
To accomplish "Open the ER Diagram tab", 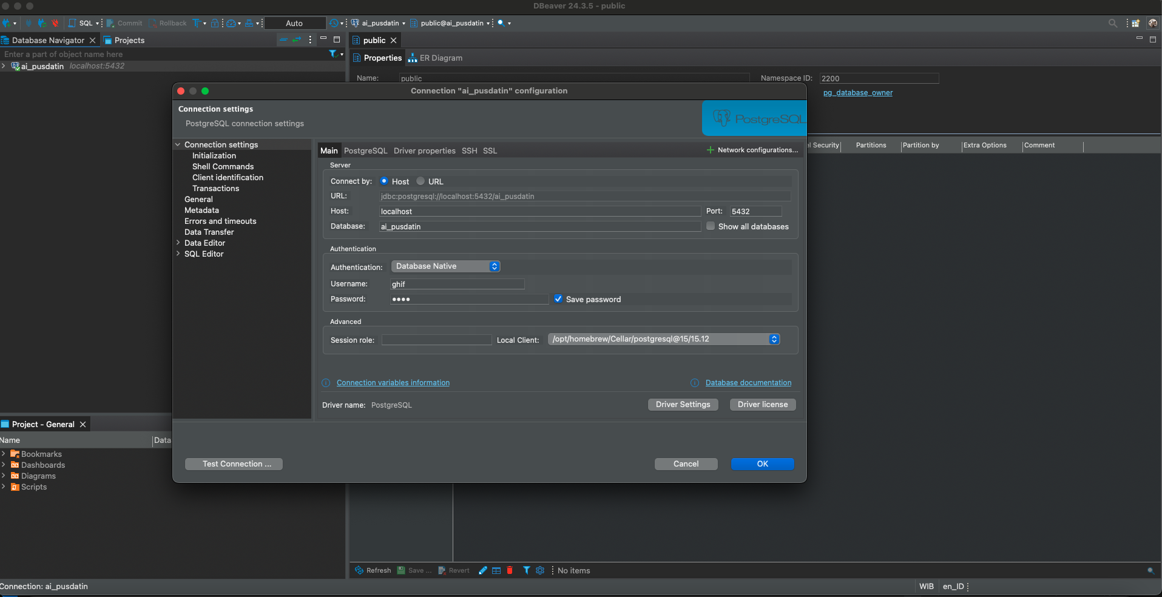I will pyautogui.click(x=435, y=58).
